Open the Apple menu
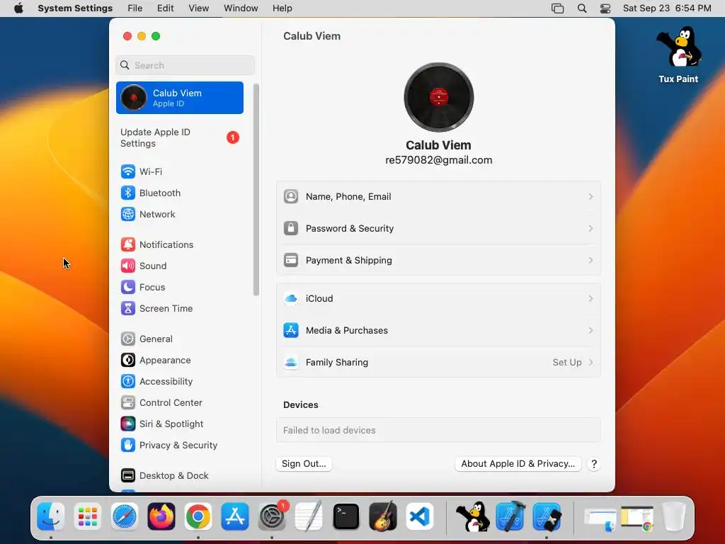Screen dimensions: 725x544 click(x=18, y=8)
